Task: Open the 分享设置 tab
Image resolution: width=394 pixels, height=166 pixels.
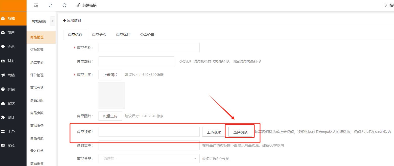Action: pyautogui.click(x=147, y=35)
